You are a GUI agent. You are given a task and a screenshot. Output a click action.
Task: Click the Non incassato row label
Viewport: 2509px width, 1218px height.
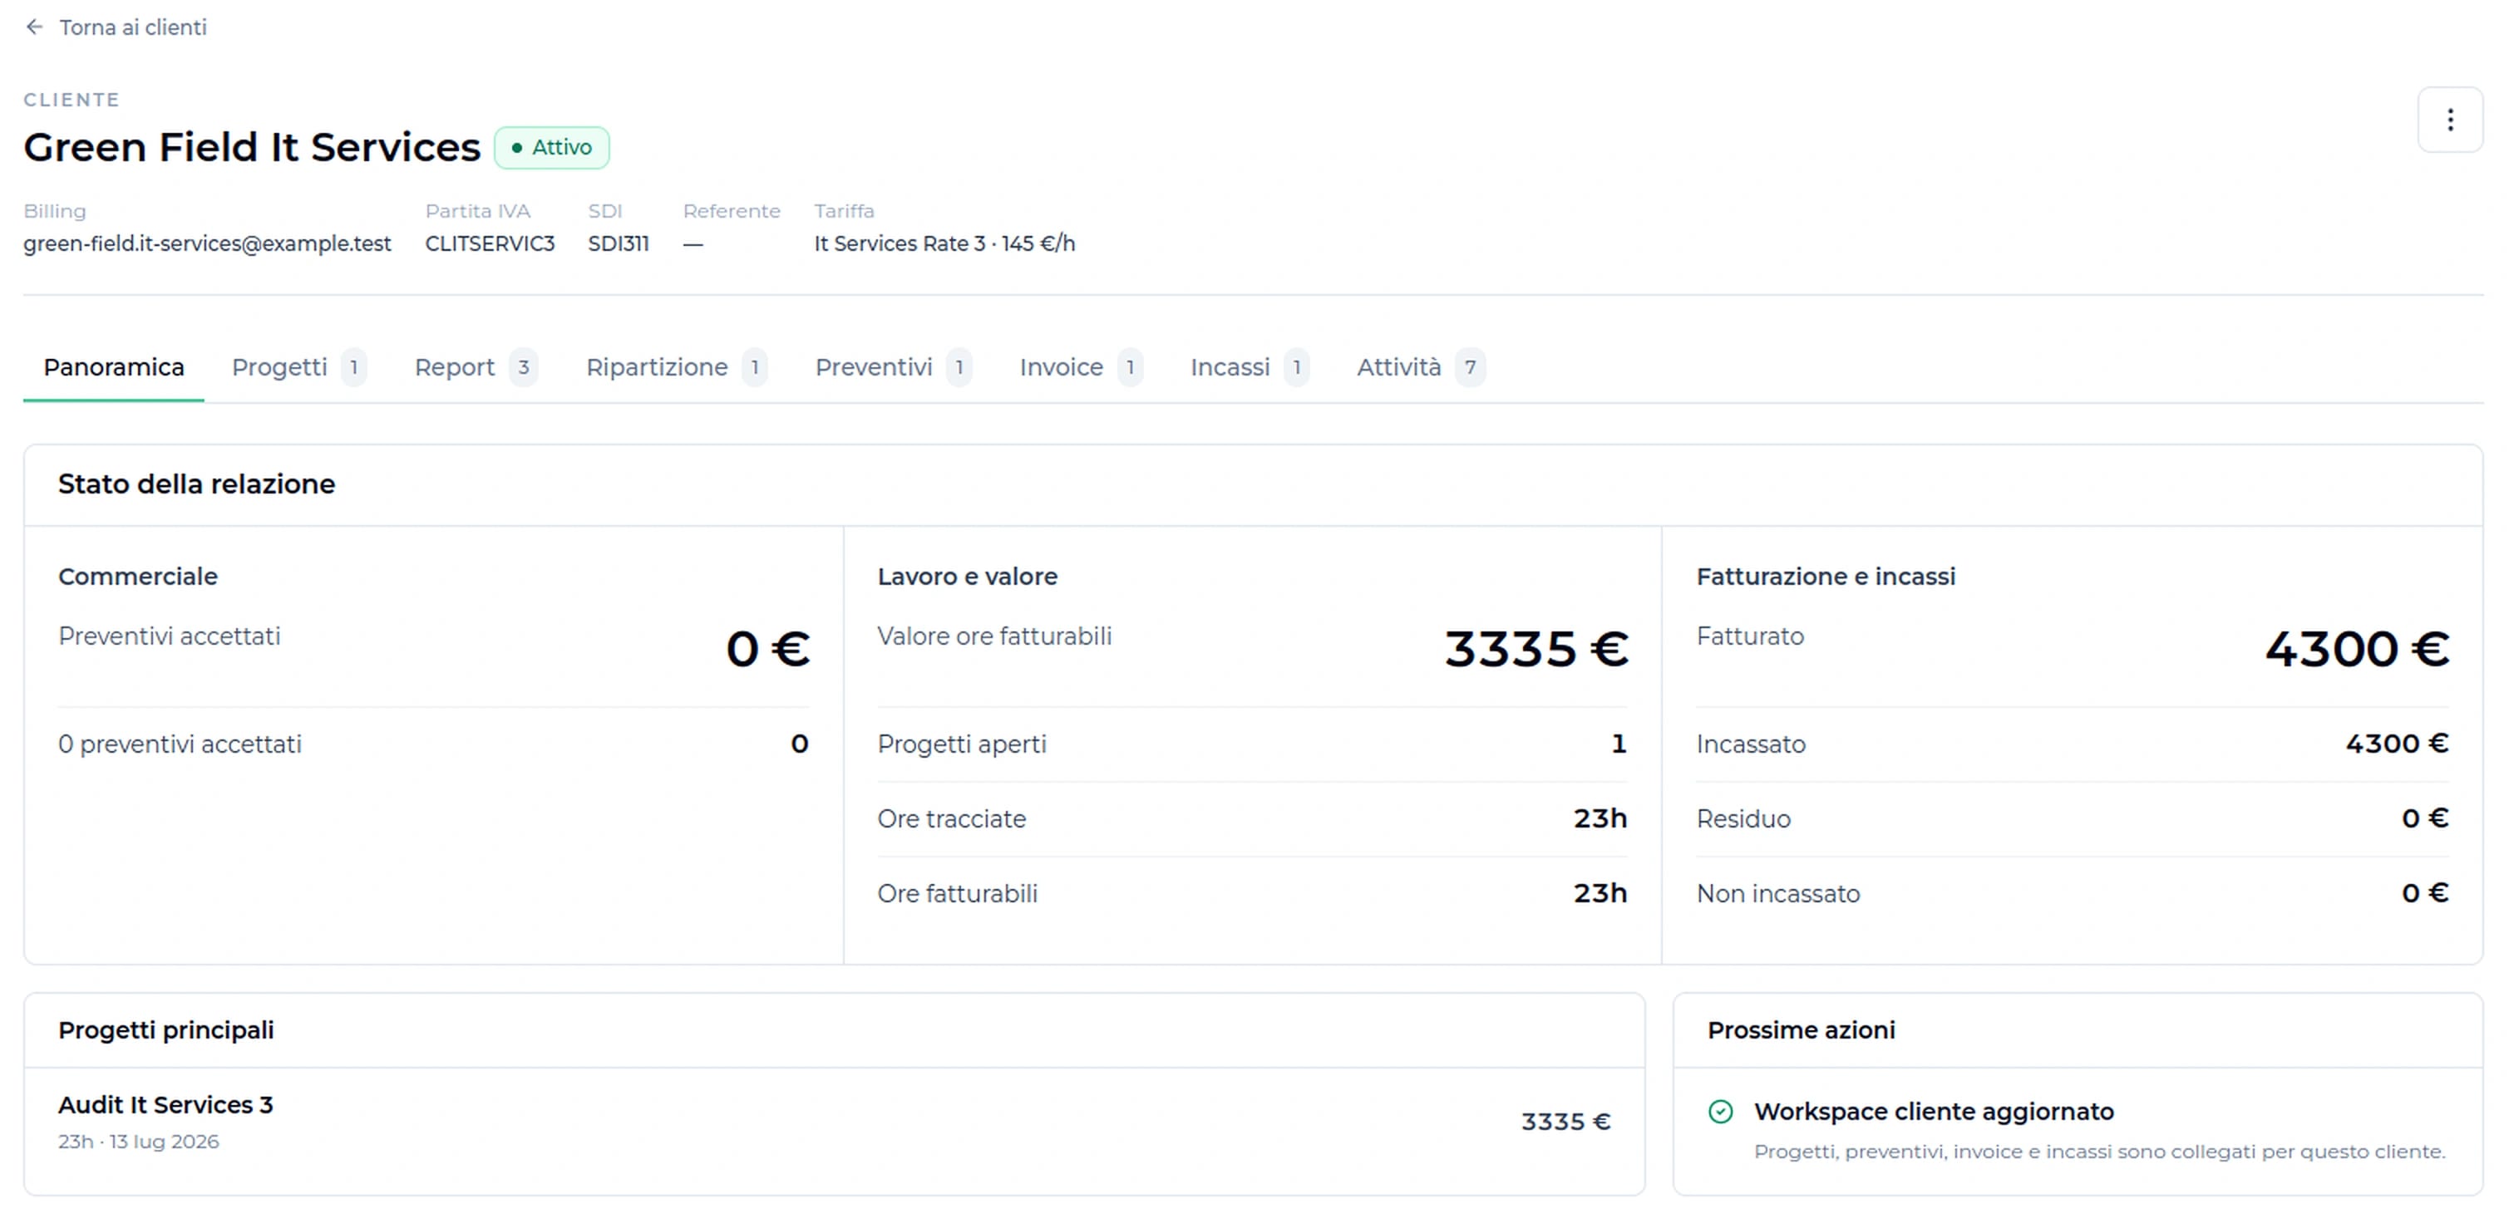click(x=1778, y=894)
